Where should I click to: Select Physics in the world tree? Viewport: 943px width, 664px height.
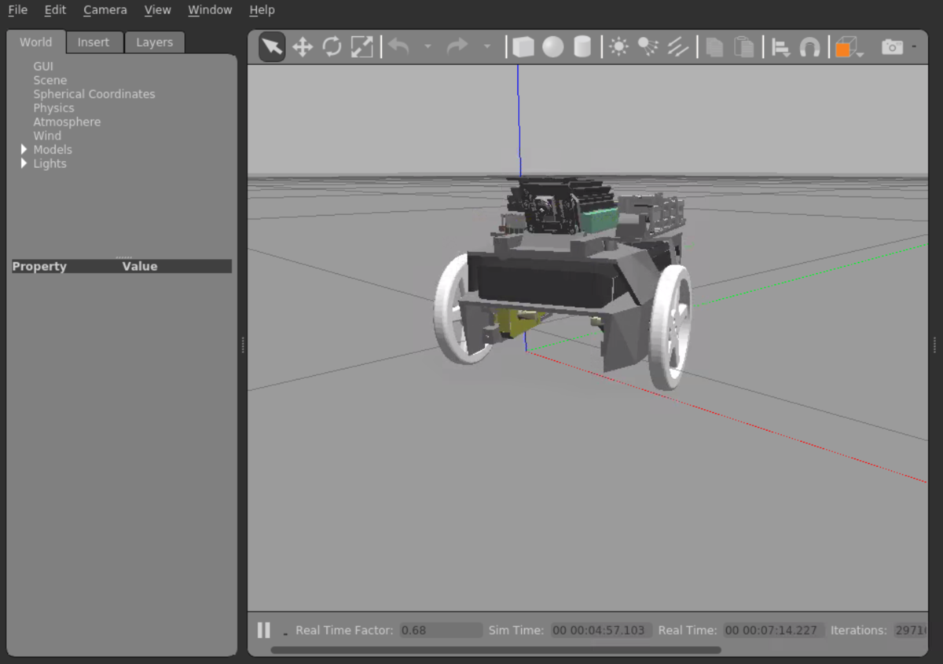coord(53,108)
